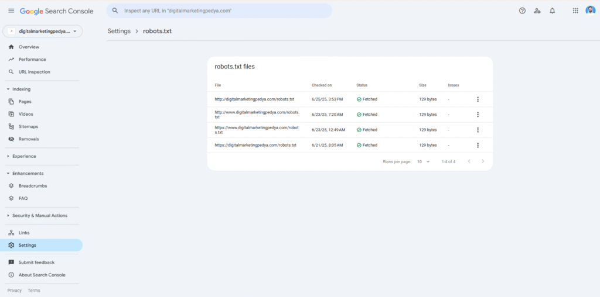Click the Links network icon
This screenshot has height=297, width=600.
click(11, 233)
